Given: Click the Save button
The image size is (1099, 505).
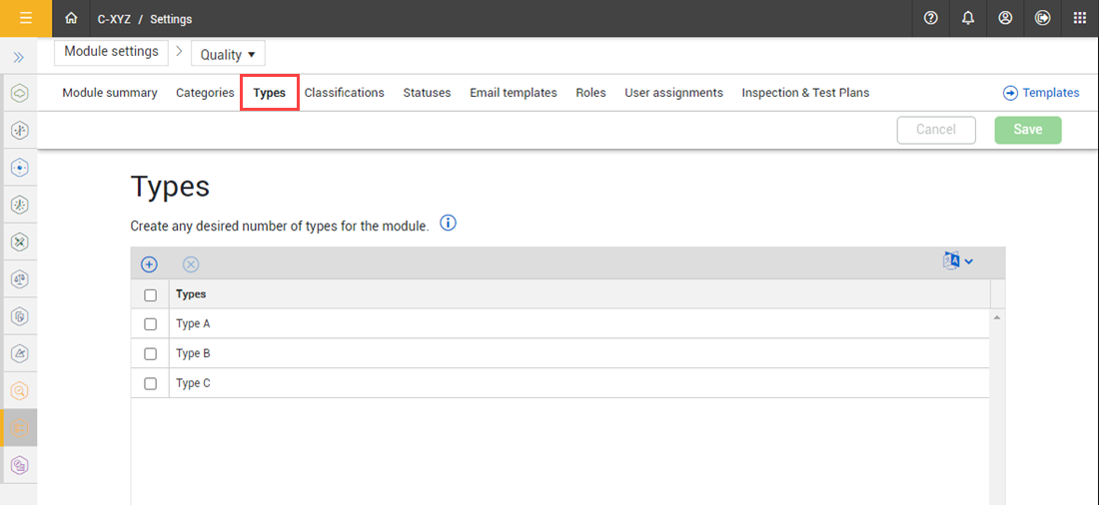Looking at the screenshot, I should pos(1027,130).
